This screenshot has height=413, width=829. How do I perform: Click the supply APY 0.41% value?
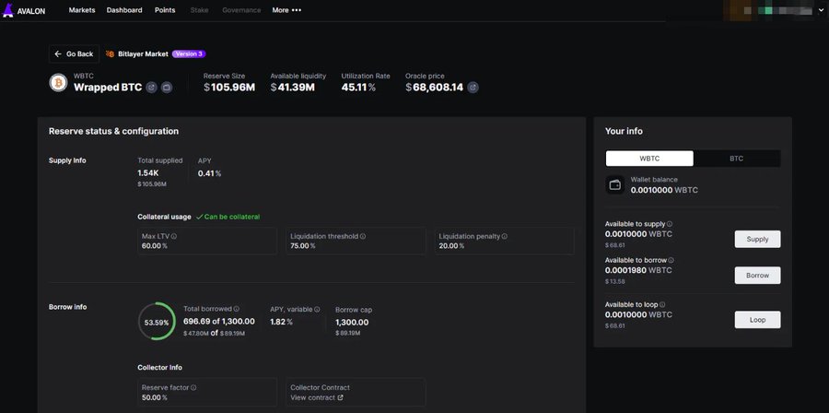[209, 173]
